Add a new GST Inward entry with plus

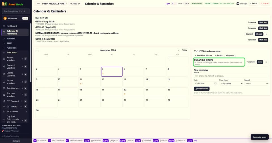point(25,106)
